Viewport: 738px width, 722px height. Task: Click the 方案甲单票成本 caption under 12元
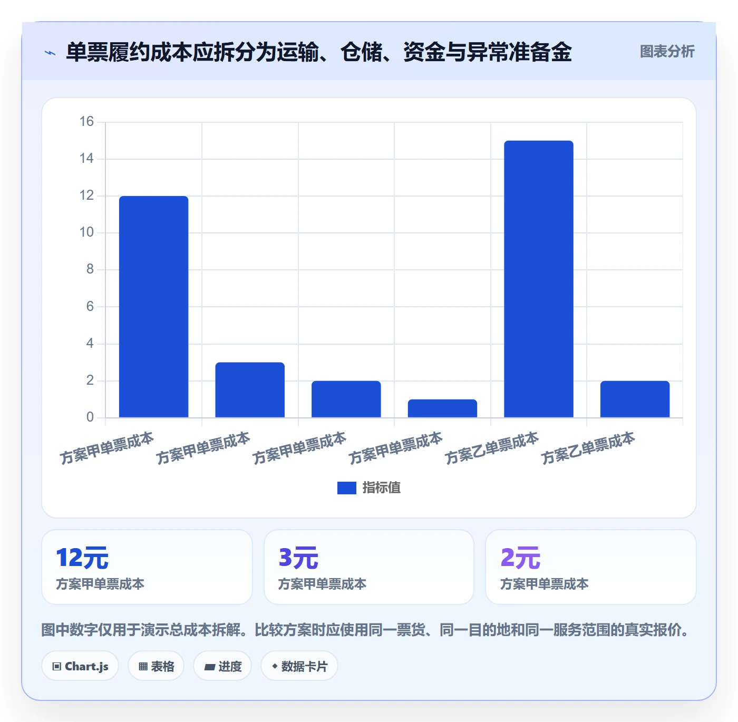coord(100,584)
